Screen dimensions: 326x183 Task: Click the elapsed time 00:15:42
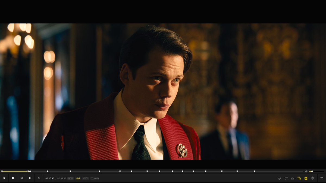coord(50,178)
